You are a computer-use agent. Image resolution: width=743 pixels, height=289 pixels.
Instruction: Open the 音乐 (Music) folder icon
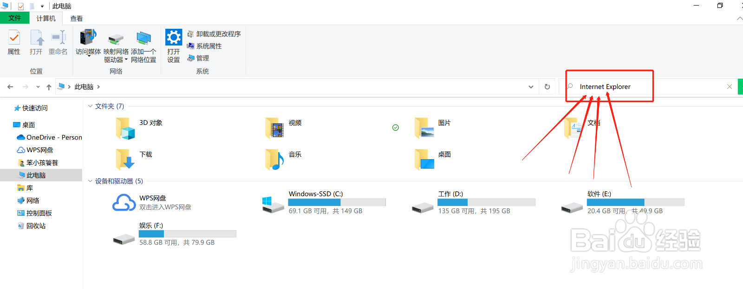point(274,159)
